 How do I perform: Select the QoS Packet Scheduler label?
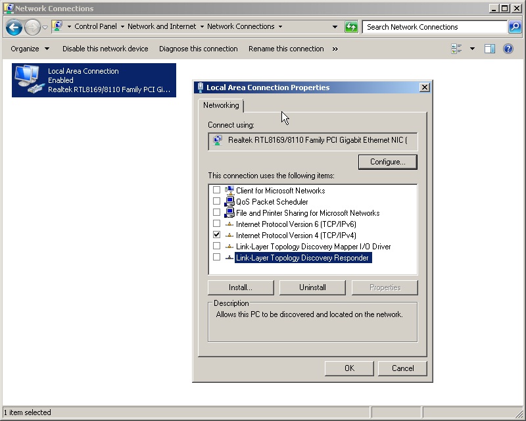pos(272,202)
